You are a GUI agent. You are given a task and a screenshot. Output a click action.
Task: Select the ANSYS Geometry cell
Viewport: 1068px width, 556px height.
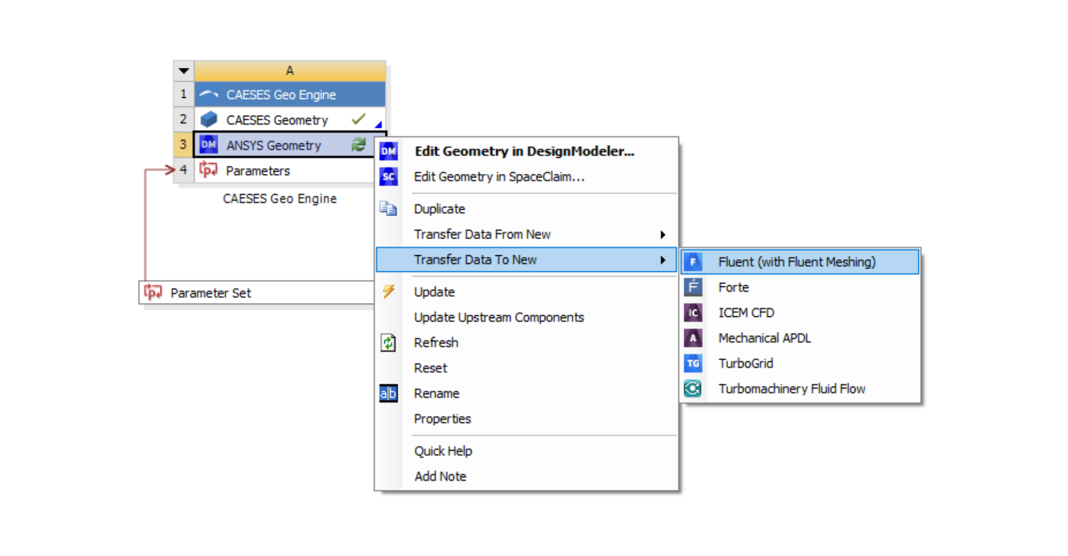coord(285,145)
